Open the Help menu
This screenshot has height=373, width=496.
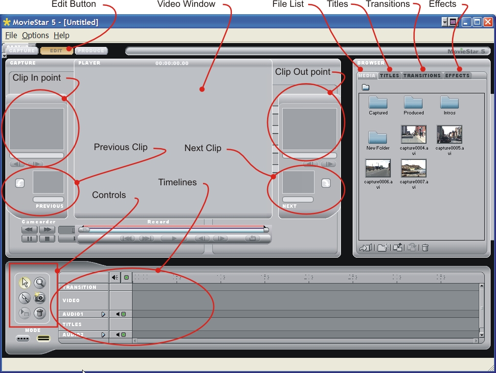point(61,35)
